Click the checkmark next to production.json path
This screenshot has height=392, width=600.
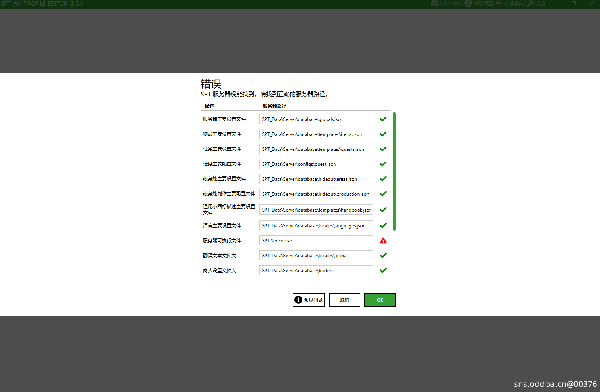[x=383, y=194]
